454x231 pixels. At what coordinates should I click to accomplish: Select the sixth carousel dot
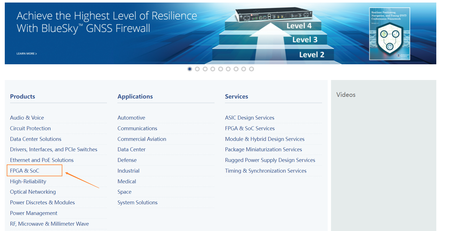coord(228,69)
